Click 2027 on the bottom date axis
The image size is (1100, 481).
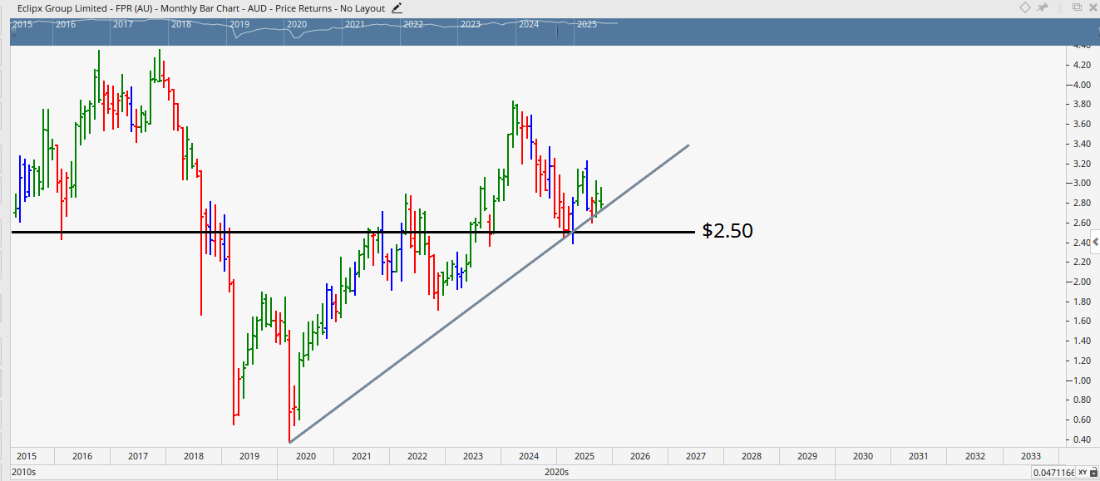695,456
